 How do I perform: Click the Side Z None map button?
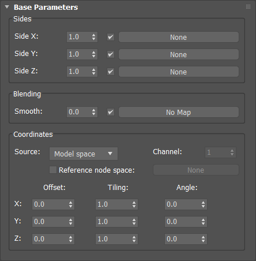[x=179, y=72]
